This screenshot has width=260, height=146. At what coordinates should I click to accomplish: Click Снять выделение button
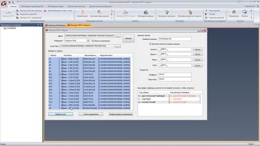[91, 114]
